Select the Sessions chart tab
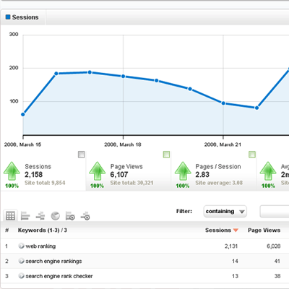Screen dimensions: 289x289 click(22, 17)
